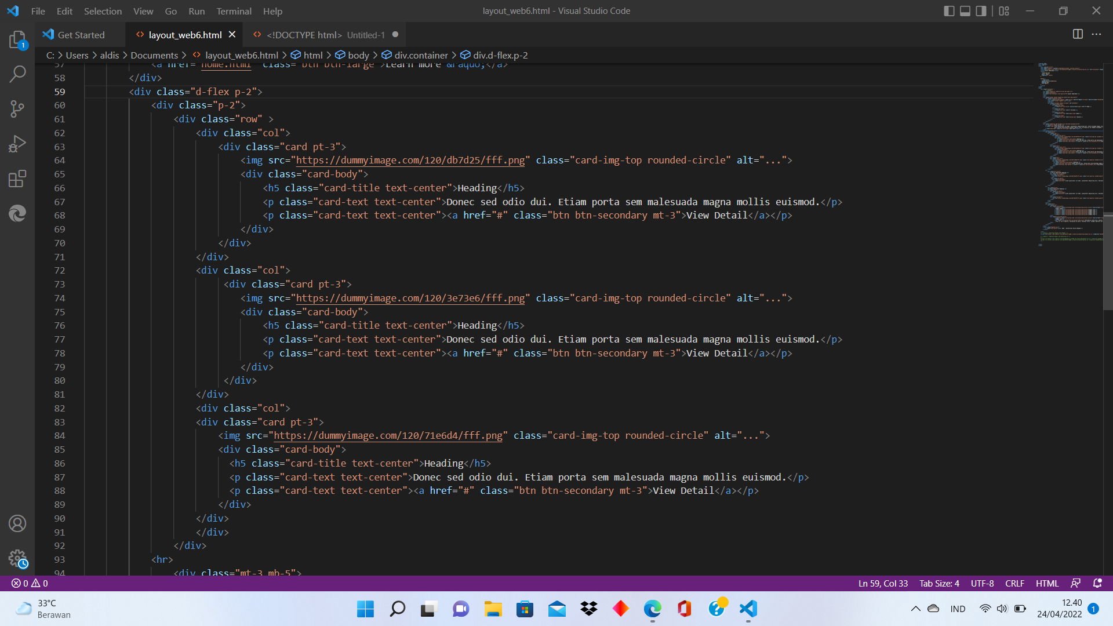Open the Accounts icon in activity bar
The image size is (1113, 626).
click(x=17, y=523)
